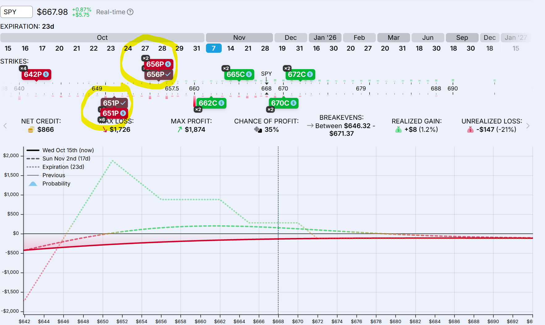The image size is (545, 325).
Task: Select the Feb month tab
Action: [359, 38]
